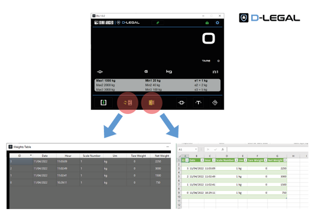Click the large D-LEGAL logo at top right
Image resolution: width=315 pixels, height=222 pixels.
coord(269,18)
